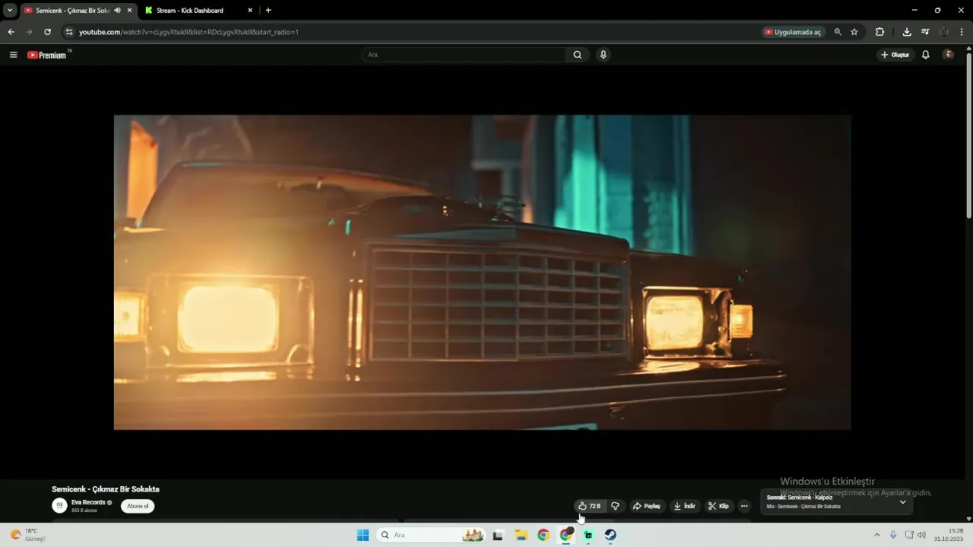Open Chrome zoom magnifier icon
Image resolution: width=973 pixels, height=547 pixels.
point(838,32)
